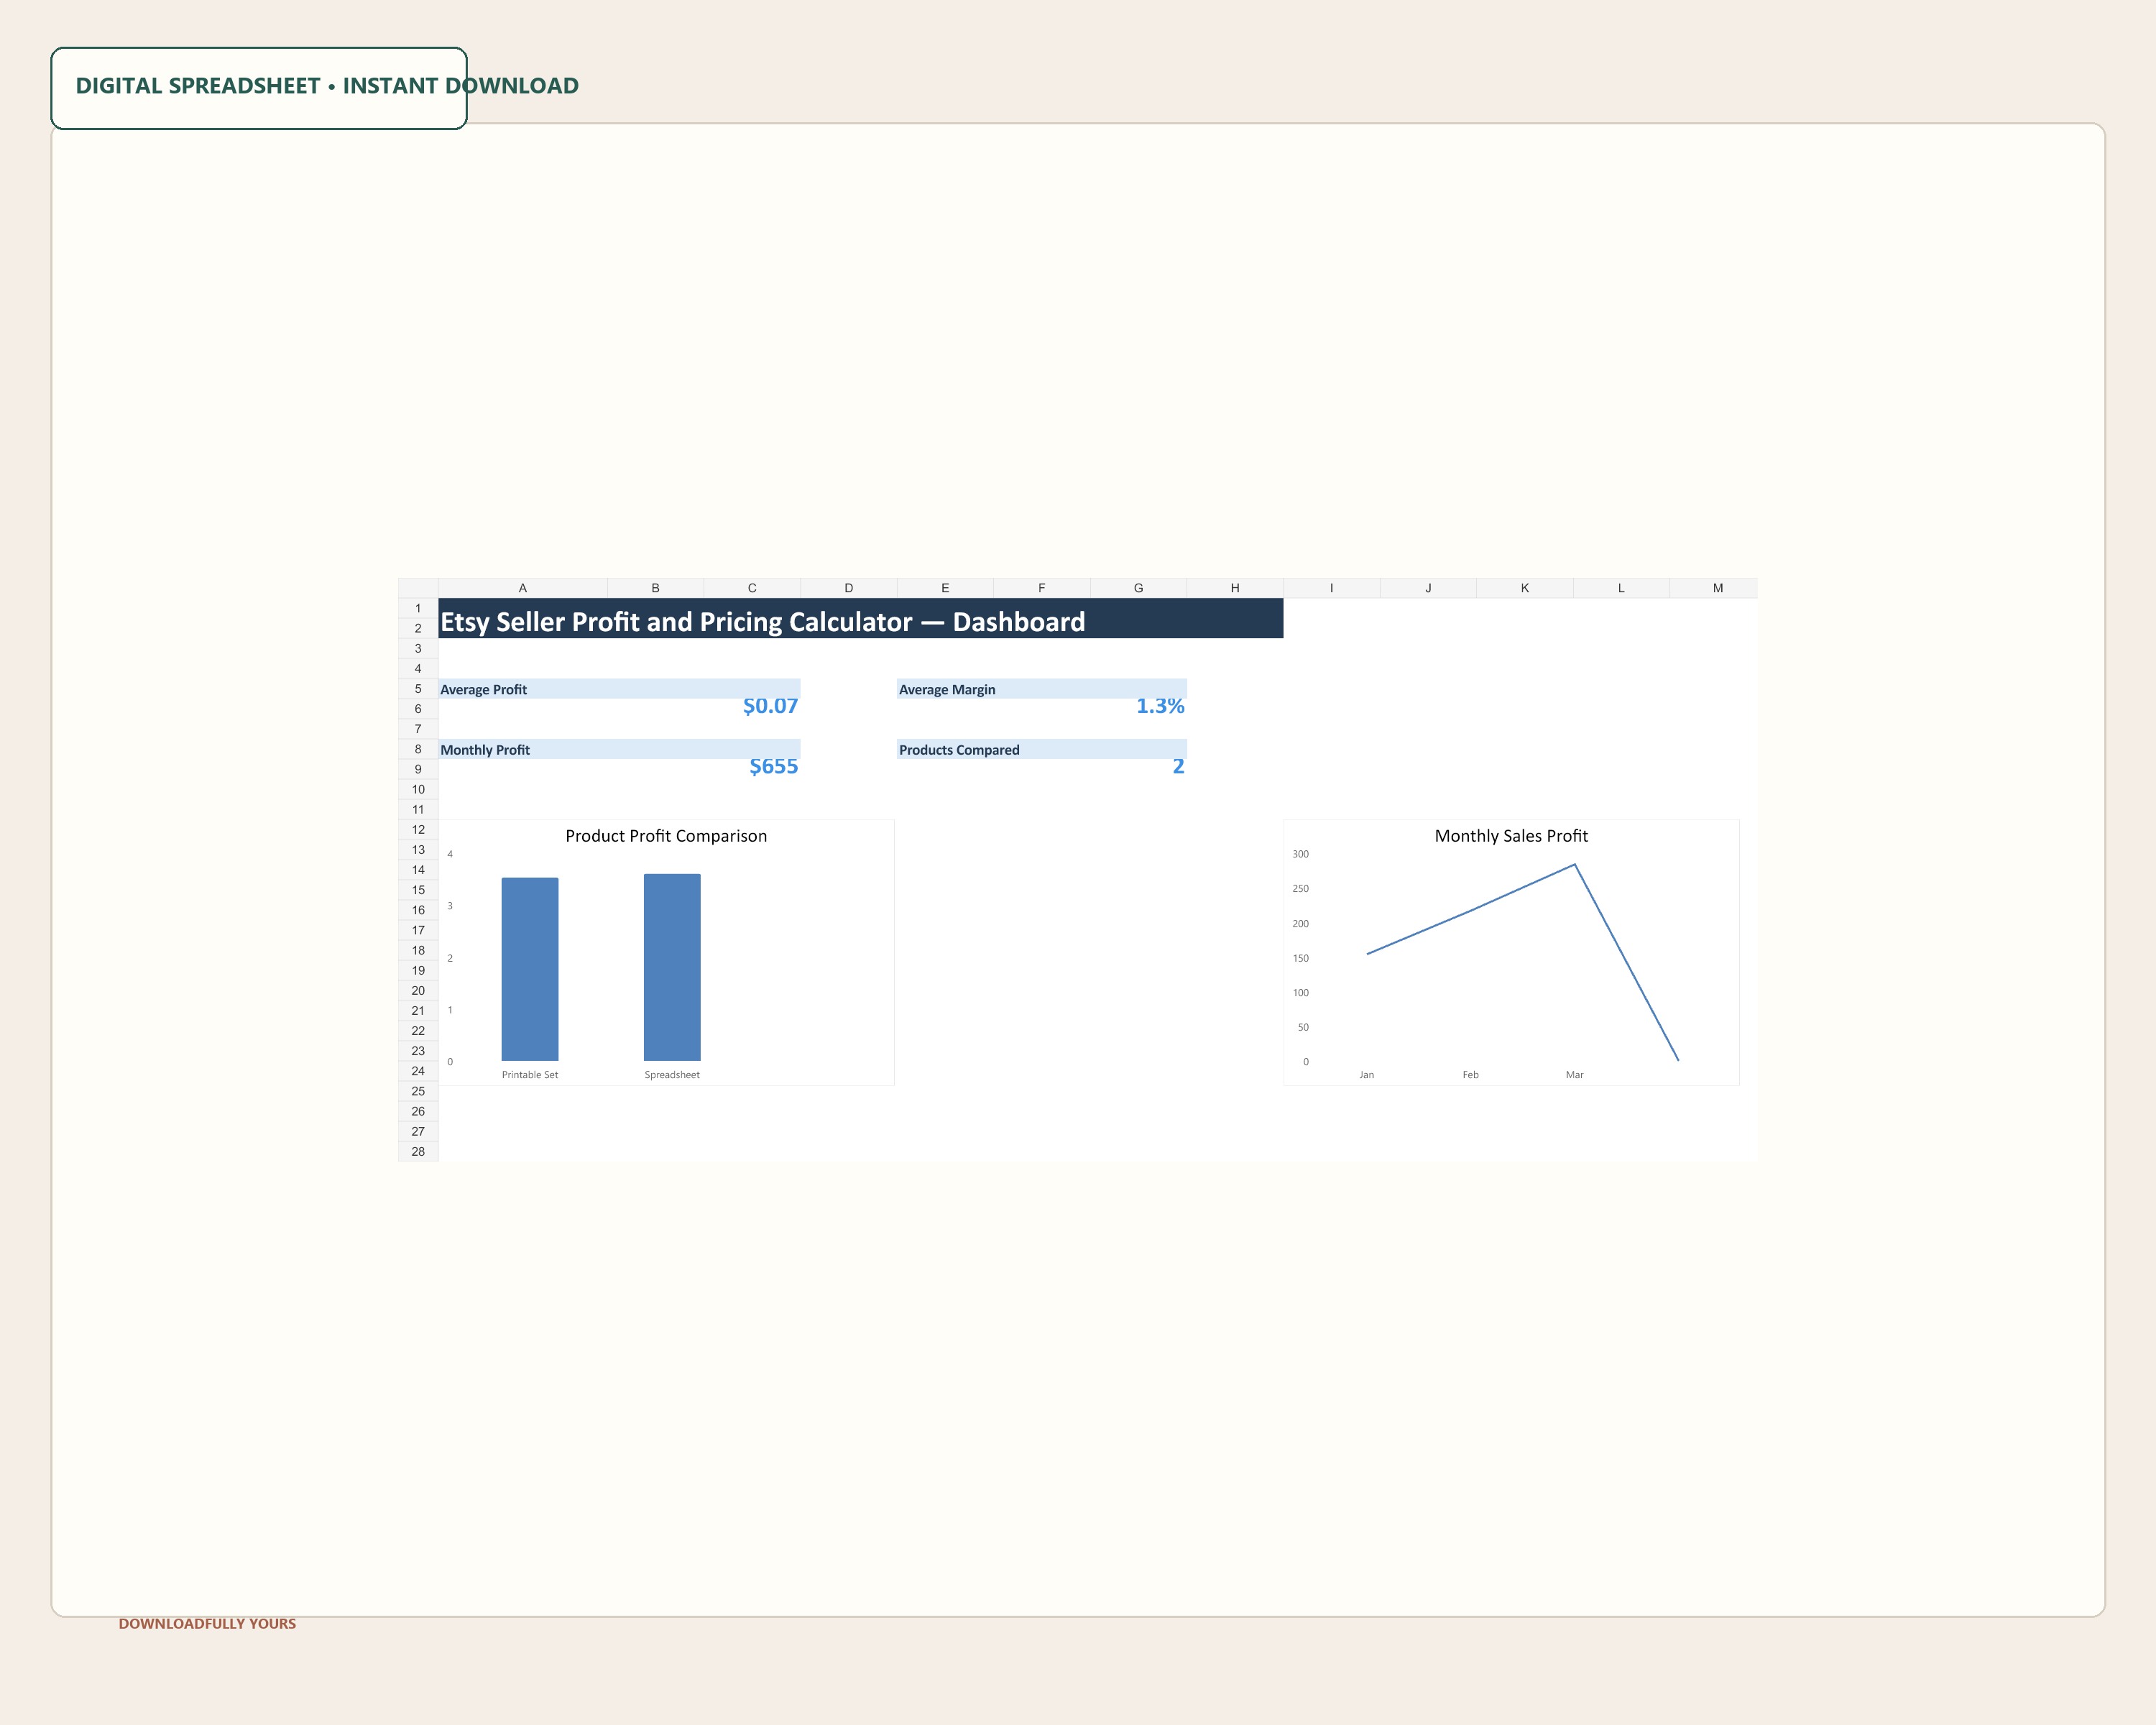Select the $0.07 average profit value
The width and height of the screenshot is (2156, 1725).
point(770,706)
